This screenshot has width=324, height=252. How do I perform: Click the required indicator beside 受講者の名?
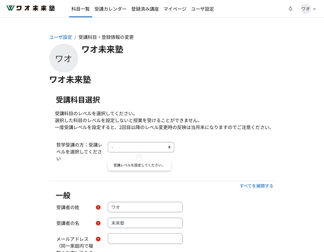pos(98,223)
